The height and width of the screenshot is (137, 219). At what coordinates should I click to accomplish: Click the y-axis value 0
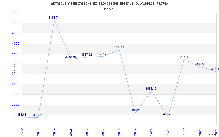pyautogui.click(x=18, y=125)
